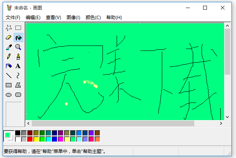This screenshot has height=158, width=236.
Task: Click the vertical scrollbar up arrow
Action: click(228, 26)
